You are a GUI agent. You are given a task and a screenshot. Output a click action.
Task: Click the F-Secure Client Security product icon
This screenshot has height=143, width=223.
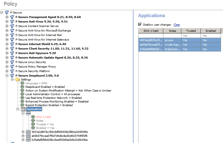[12, 49]
